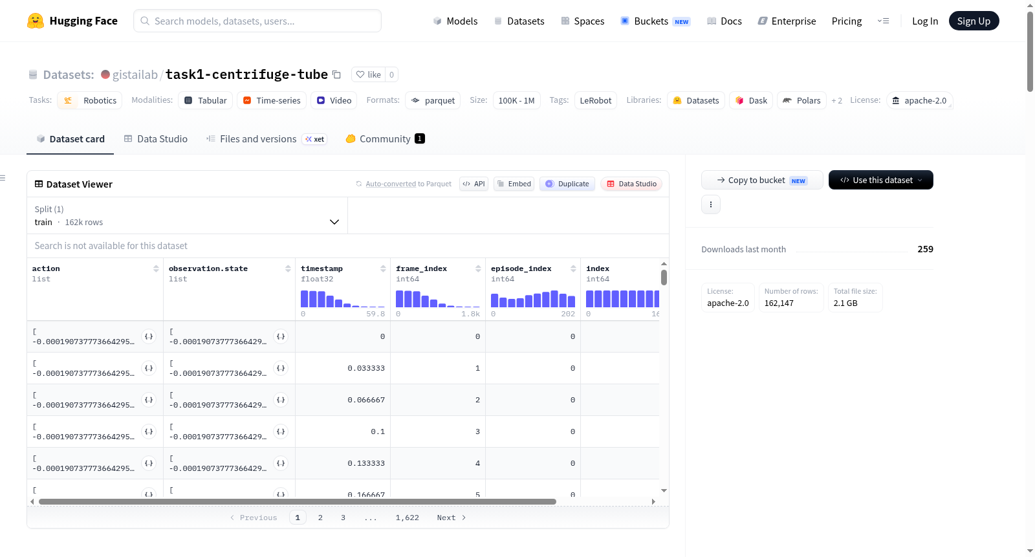1035x557 pixels.
Task: Click the table vertical scrollbar thumb
Action: tap(664, 278)
